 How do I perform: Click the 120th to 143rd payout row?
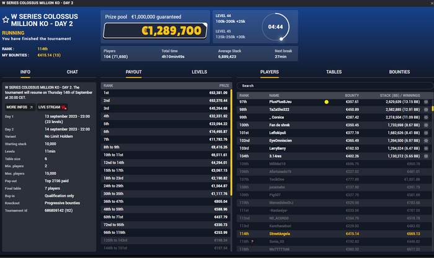pyautogui.click(x=166, y=240)
